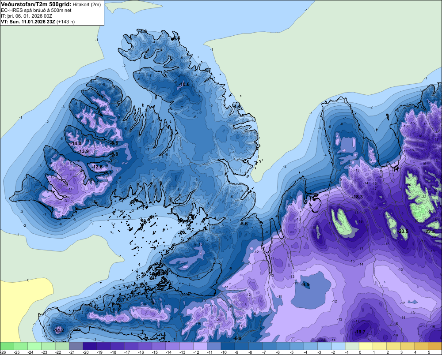Viewport: 442px width, 355px height.
Task: Click the bold -18.3 temperature value
Action: coord(358,197)
